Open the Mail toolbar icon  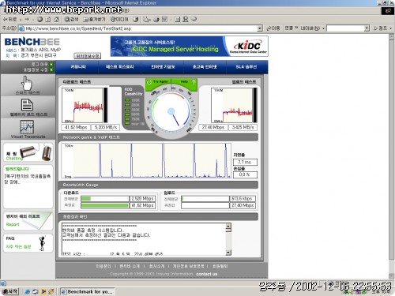pos(146,19)
